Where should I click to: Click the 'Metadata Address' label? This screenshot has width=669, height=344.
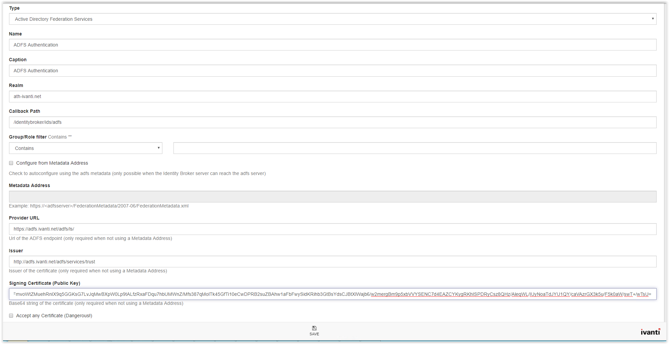tap(29, 185)
